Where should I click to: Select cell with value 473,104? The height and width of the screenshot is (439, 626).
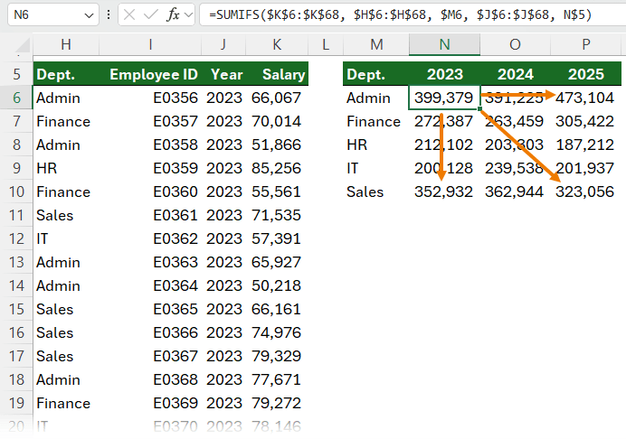point(585,98)
